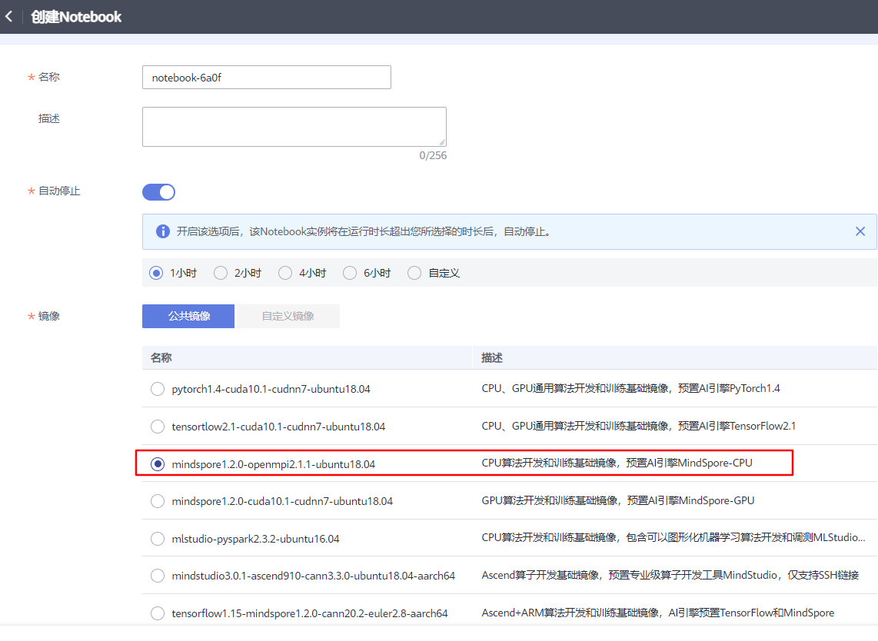Image resolution: width=878 pixels, height=641 pixels.
Task: Edit the name field containing notebook-6a0f
Action: (267, 78)
